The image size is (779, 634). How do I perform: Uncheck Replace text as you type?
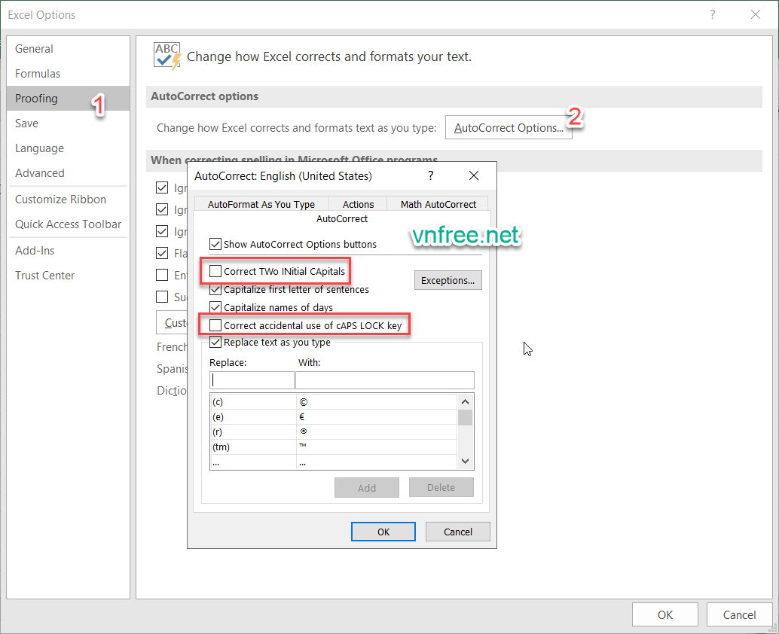pos(216,342)
